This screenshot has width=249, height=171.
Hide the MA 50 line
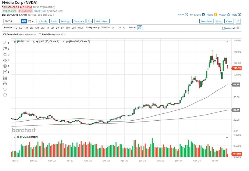(x=38, y=42)
